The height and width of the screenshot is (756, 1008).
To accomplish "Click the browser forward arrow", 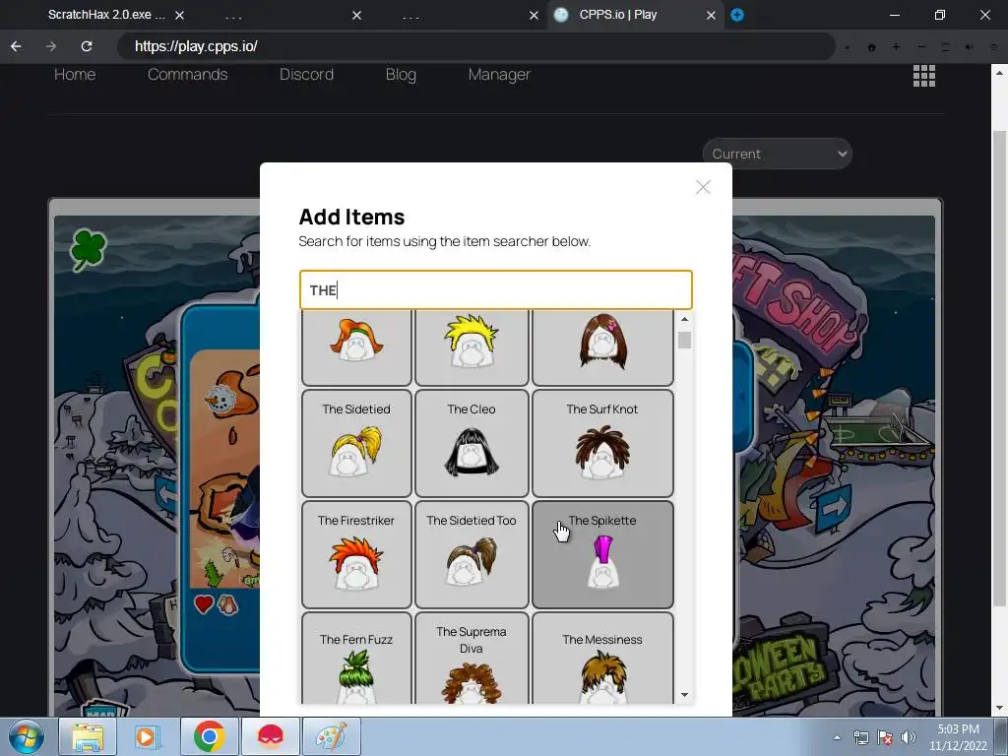I will [51, 46].
